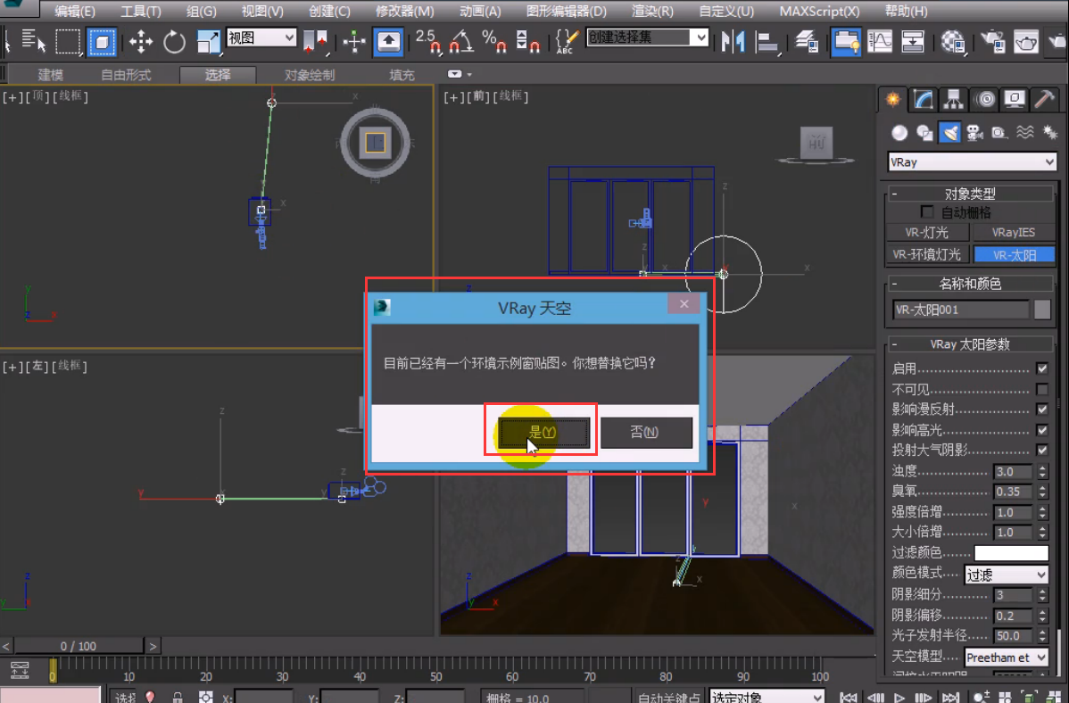Screen dimensions: 1069x703
Task: Switch to the 自由形式 ribbon tab
Action: pyautogui.click(x=126, y=75)
